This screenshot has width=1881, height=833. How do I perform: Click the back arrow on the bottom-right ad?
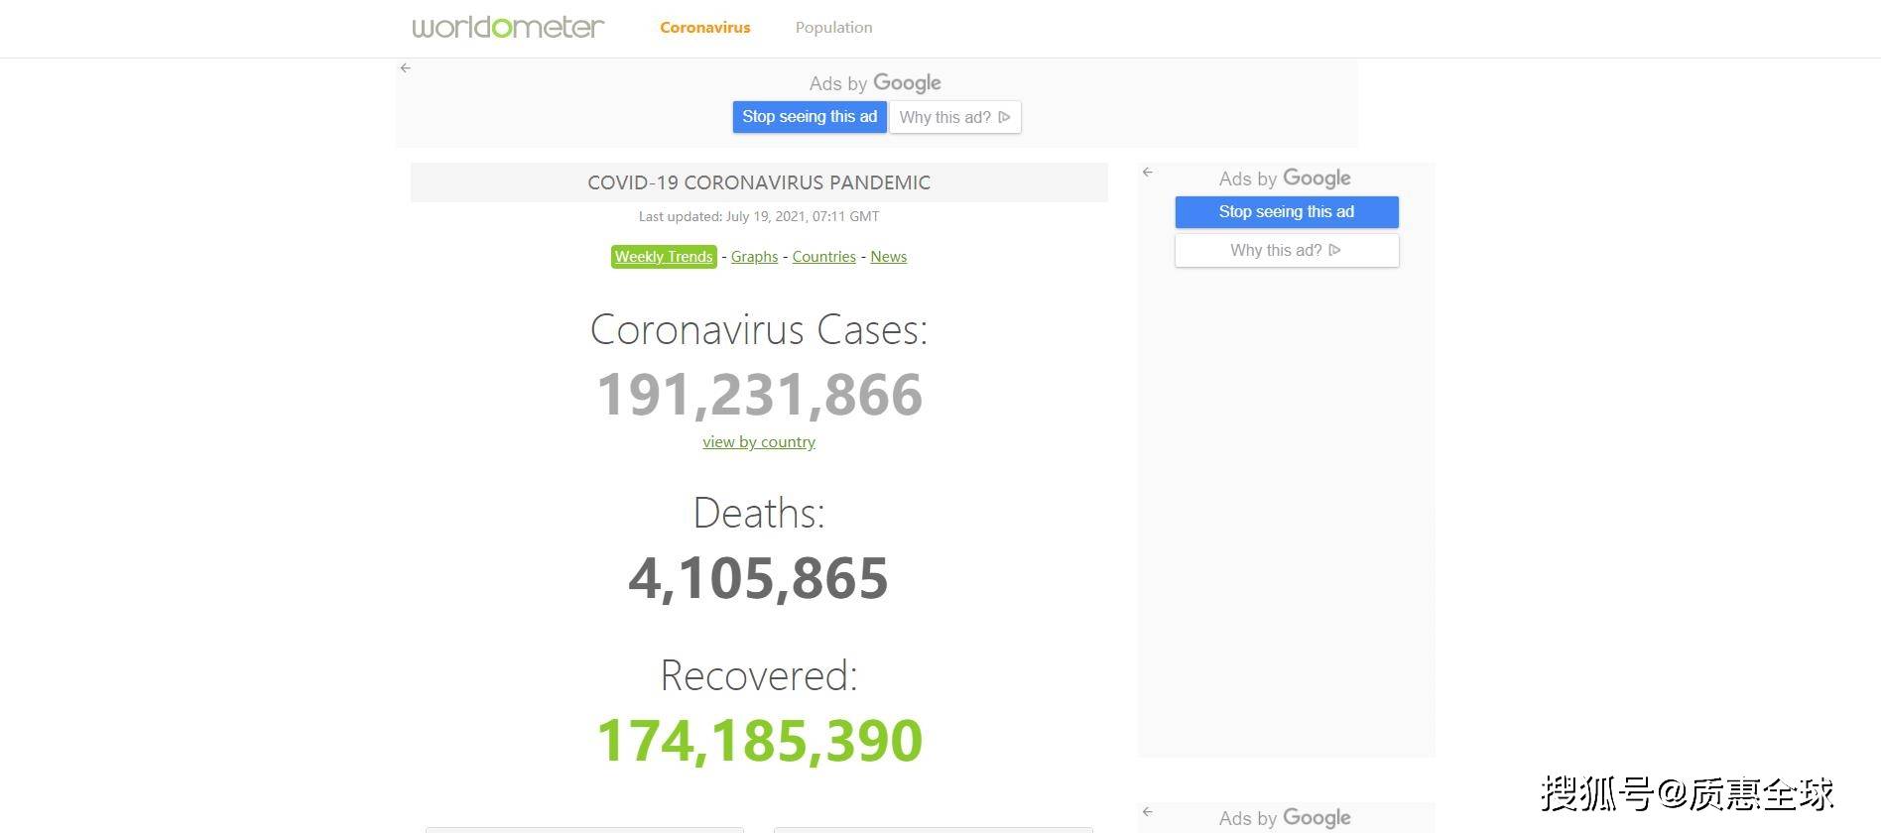coord(1148,812)
